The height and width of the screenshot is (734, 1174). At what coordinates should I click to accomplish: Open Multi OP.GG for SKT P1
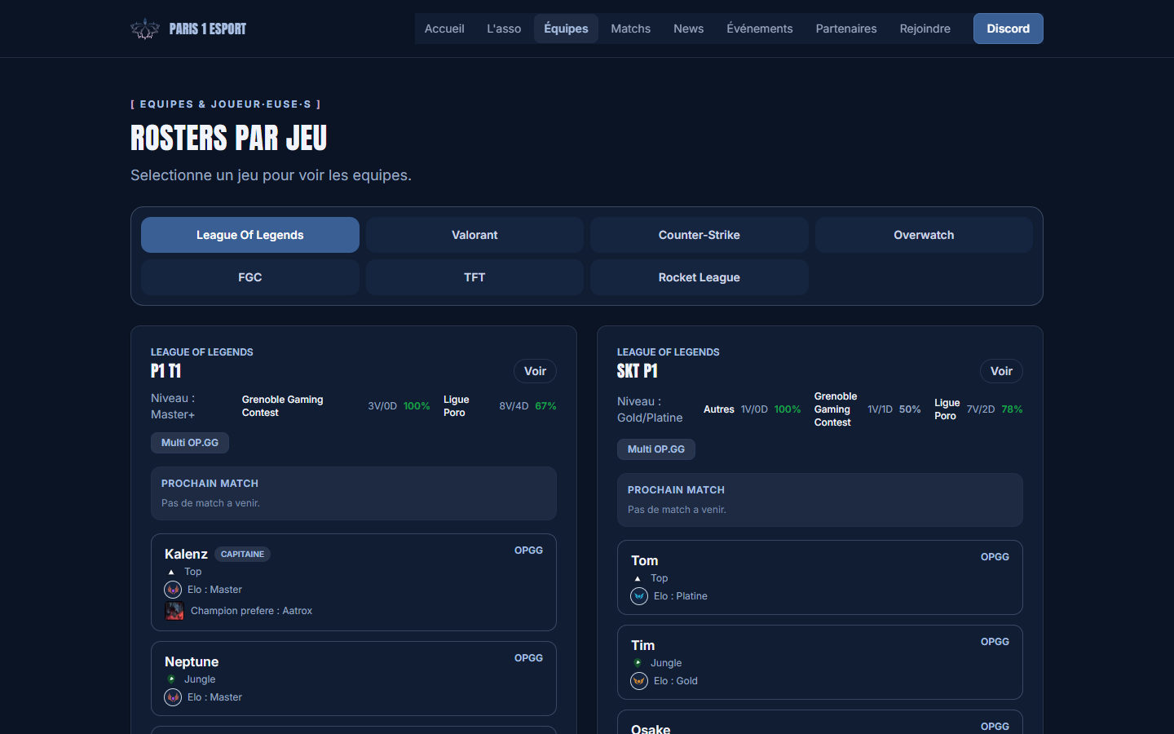click(656, 449)
